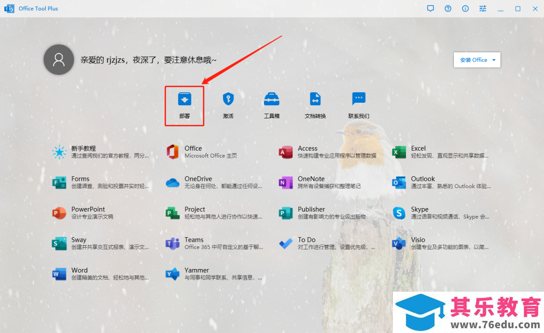
Task: Click the 工具箱 label text
Action: pos(271,116)
